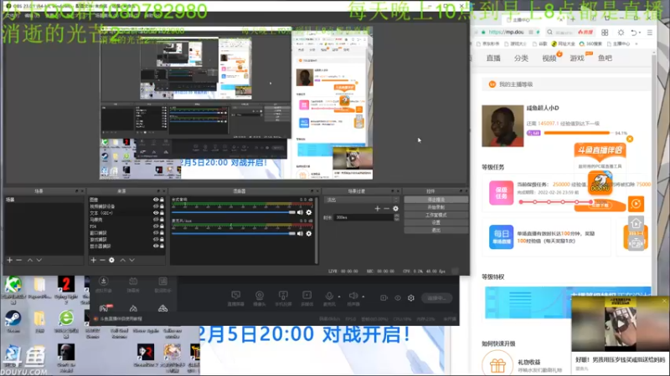This screenshot has height=376, width=670.
Task: Open the 360搜索 bookmark in the browser
Action: pos(590,44)
